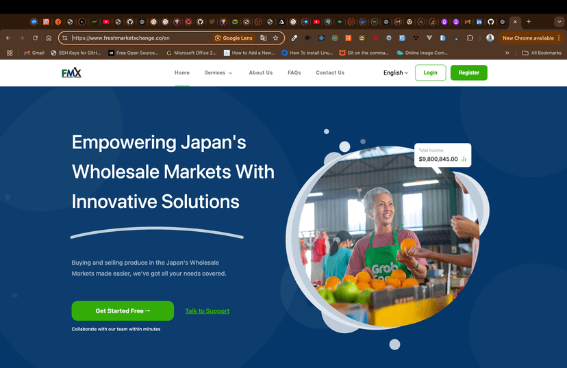Click Get Started Free button
The image size is (567, 368).
[123, 311]
